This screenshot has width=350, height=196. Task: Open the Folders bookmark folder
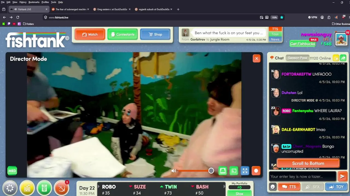click(x=28, y=24)
